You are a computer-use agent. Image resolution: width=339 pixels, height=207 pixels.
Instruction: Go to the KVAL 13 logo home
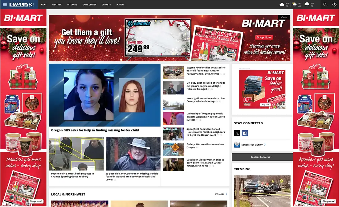pos(21,5)
